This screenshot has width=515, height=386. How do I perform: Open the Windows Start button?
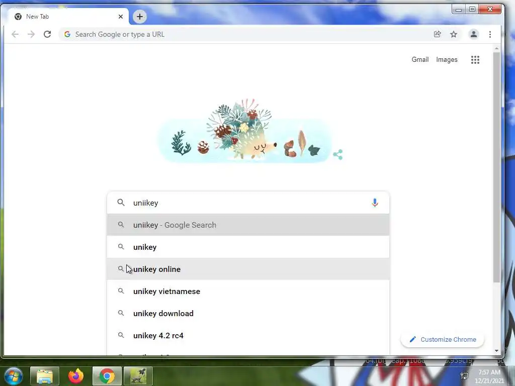click(x=14, y=376)
